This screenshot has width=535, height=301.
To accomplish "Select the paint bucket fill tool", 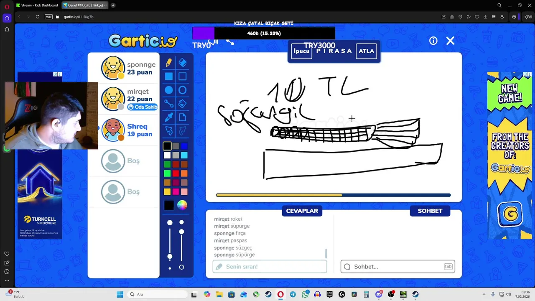I will [x=183, y=104].
